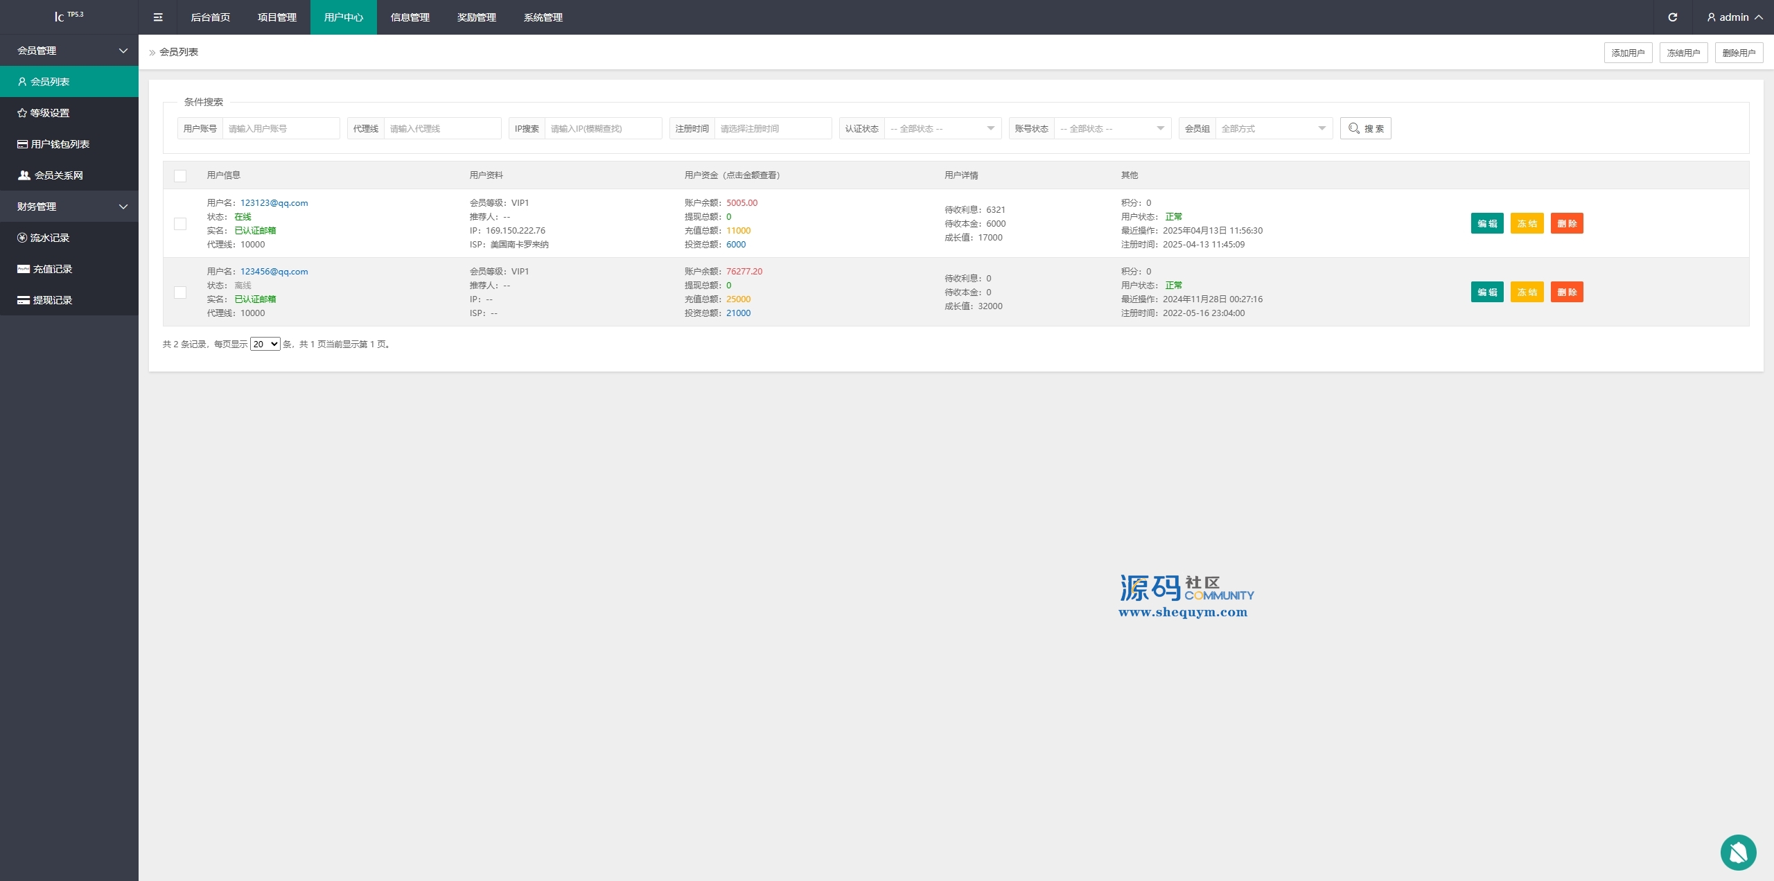The height and width of the screenshot is (881, 1774).
Task: Check the row for 123123@qq.com
Action: pyautogui.click(x=180, y=224)
